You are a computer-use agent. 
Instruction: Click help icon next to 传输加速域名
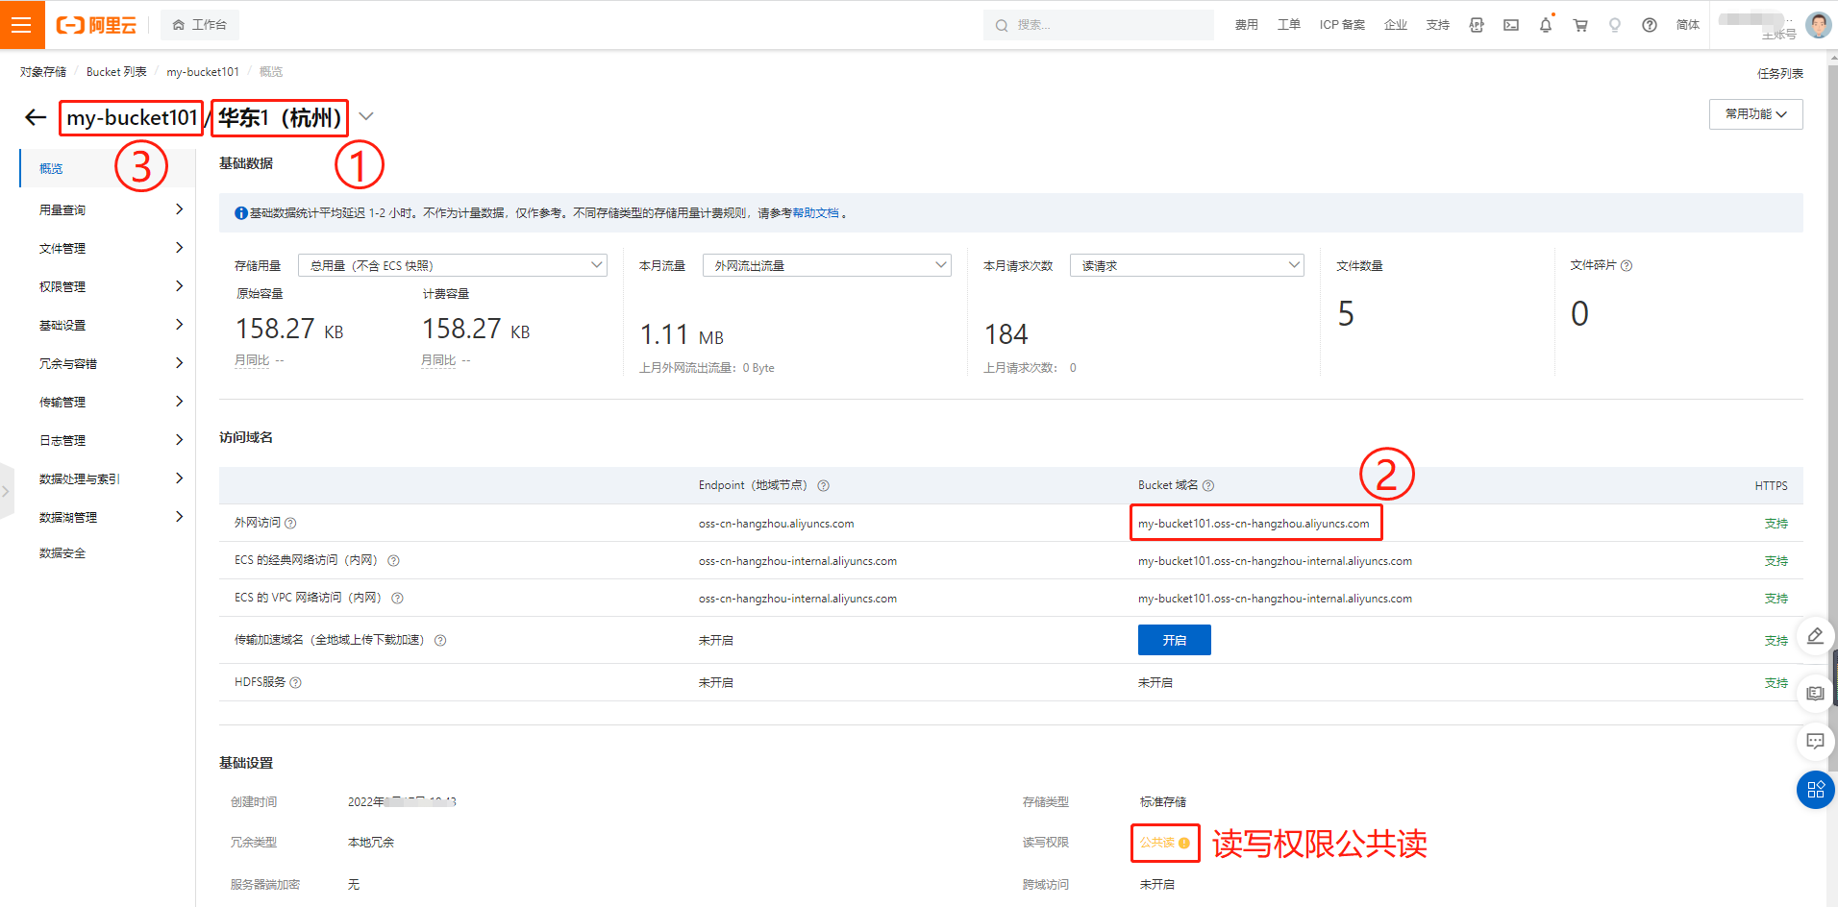pyautogui.click(x=440, y=641)
